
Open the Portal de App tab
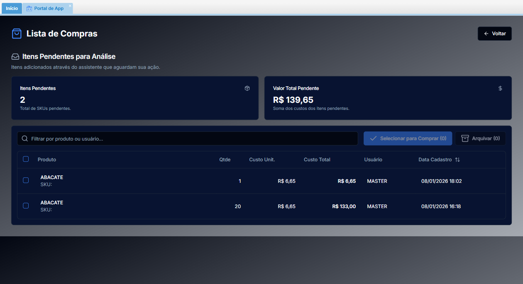coord(49,8)
